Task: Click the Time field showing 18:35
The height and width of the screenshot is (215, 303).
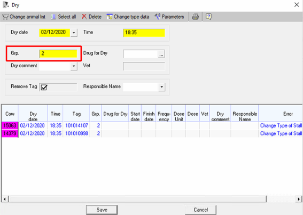Action: point(144,33)
